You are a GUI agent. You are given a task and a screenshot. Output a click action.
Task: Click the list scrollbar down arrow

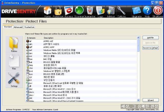(138, 100)
